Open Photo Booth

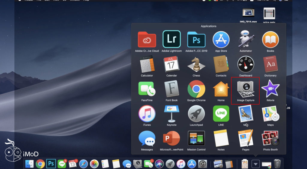pyautogui.click(x=270, y=138)
